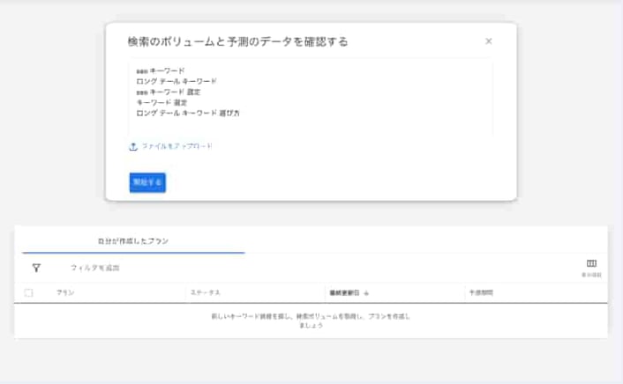Screen dimensions: 623x384
Task: Toggle the select-all plans checkbox
Action: 29,292
